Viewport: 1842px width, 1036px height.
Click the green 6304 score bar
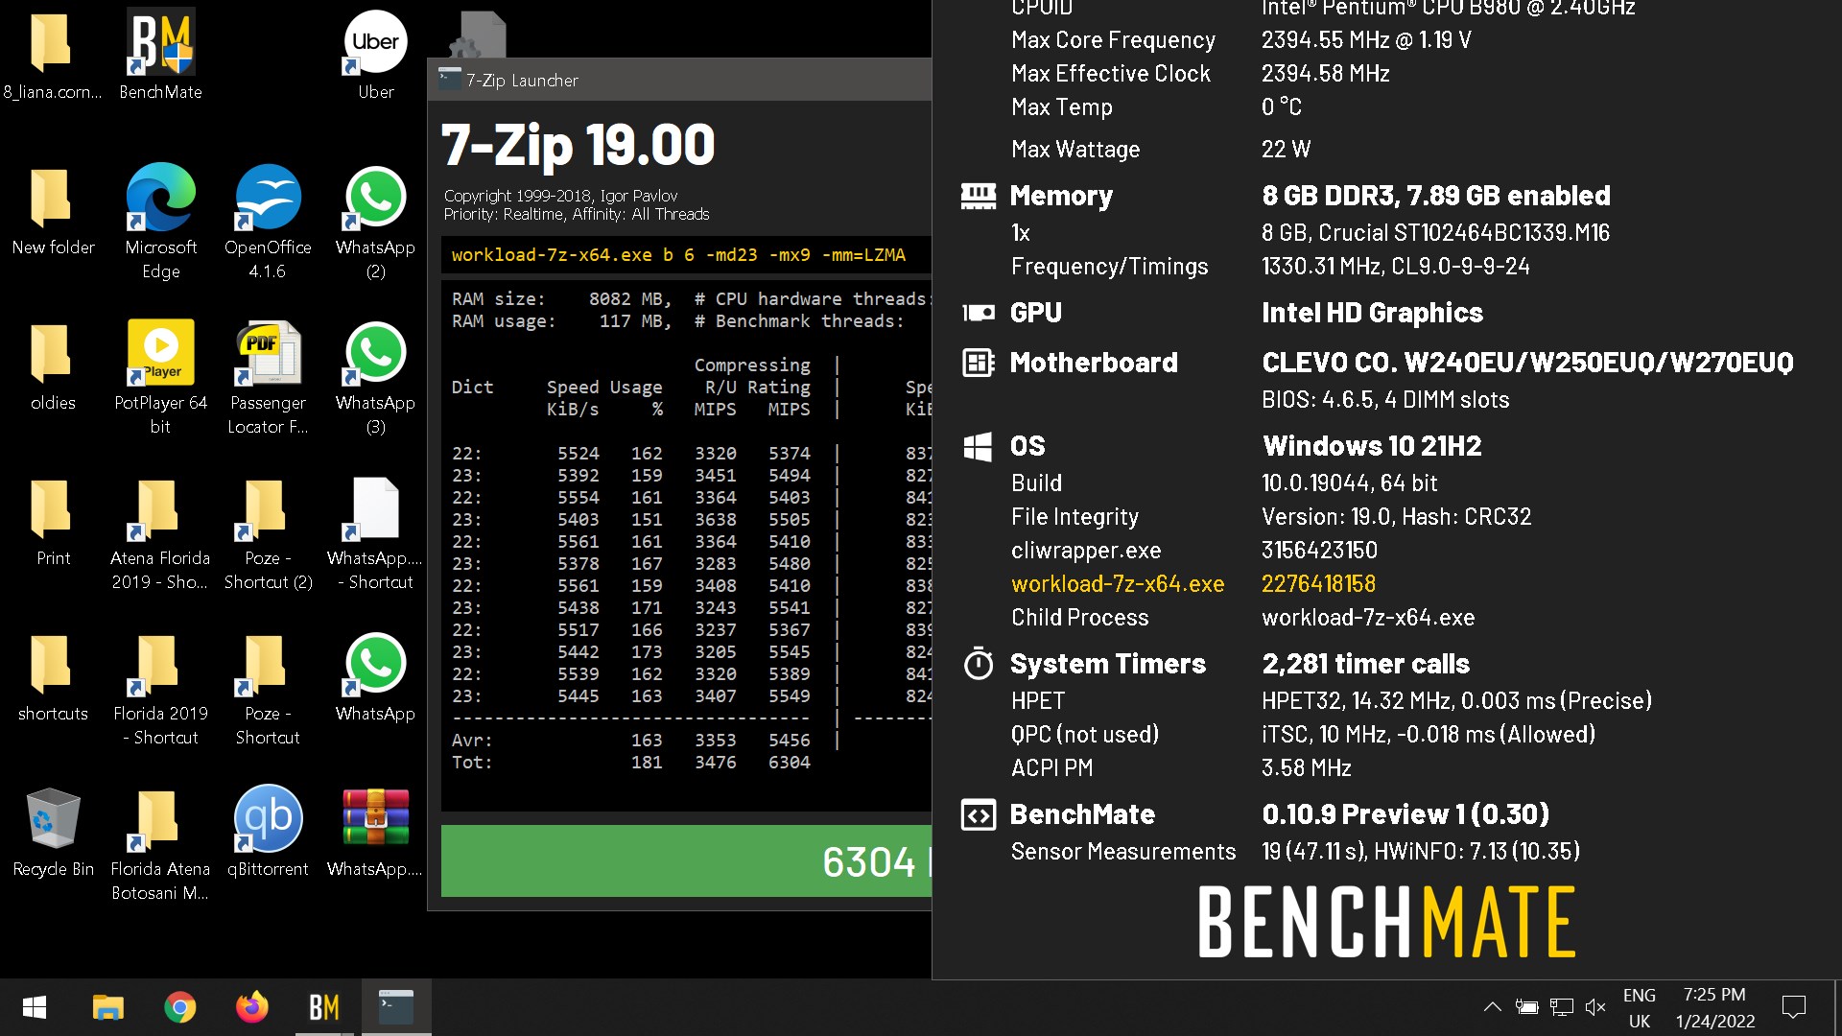tap(686, 861)
